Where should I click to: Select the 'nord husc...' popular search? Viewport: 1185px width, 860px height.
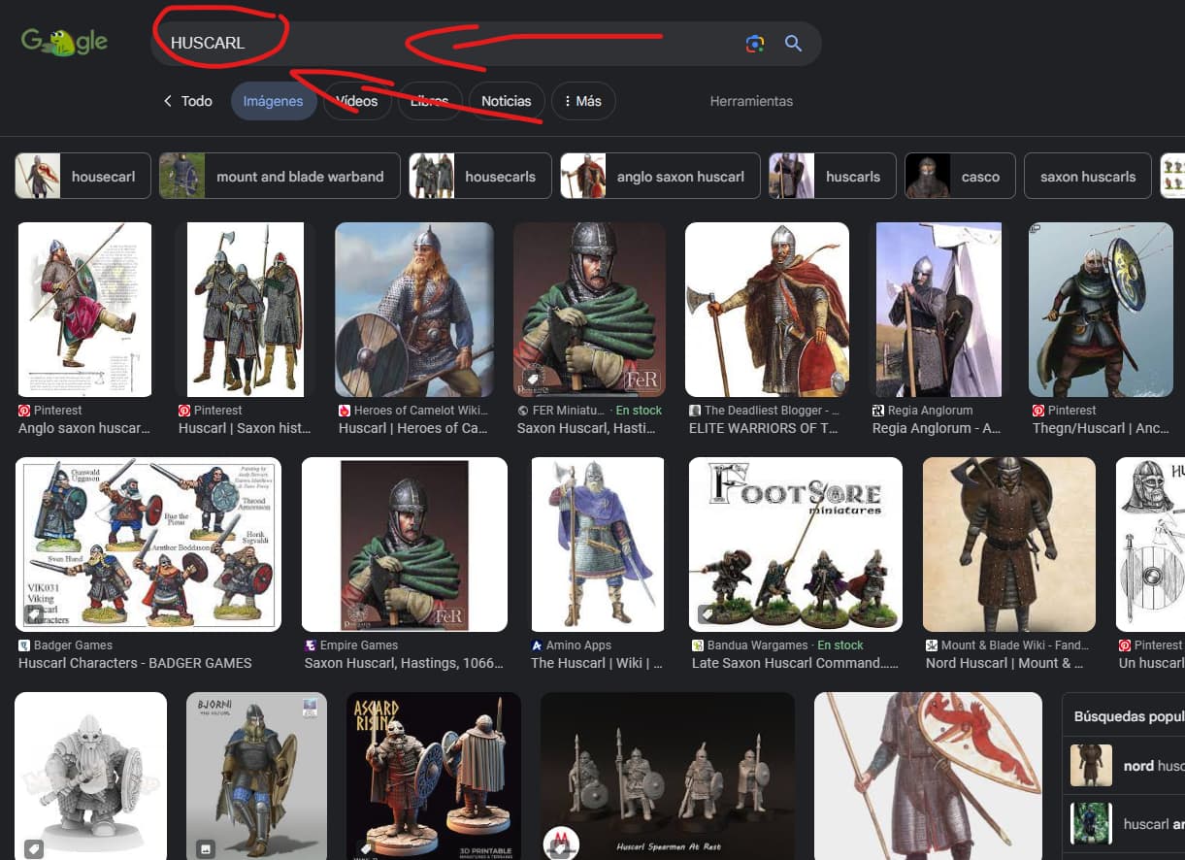tap(1124, 766)
